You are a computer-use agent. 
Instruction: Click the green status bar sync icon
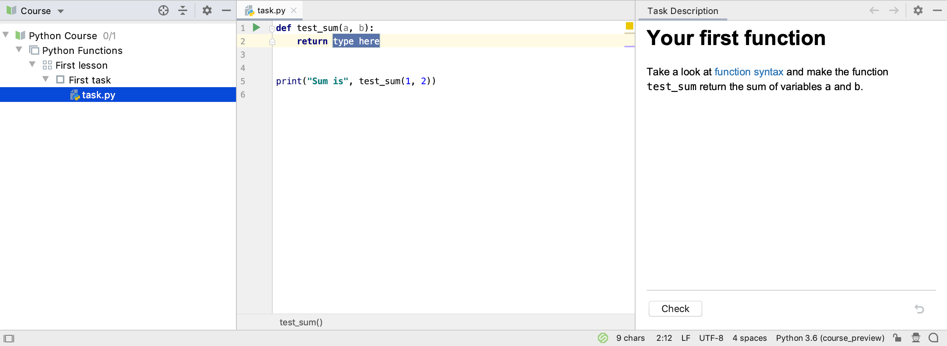(603, 338)
